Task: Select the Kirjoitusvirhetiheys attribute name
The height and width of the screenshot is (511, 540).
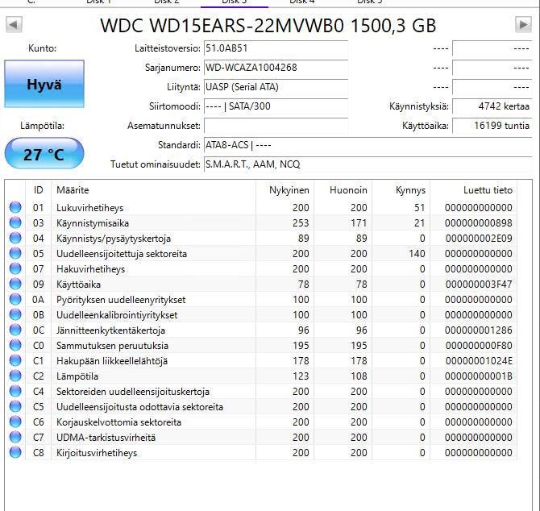Action: (97, 453)
